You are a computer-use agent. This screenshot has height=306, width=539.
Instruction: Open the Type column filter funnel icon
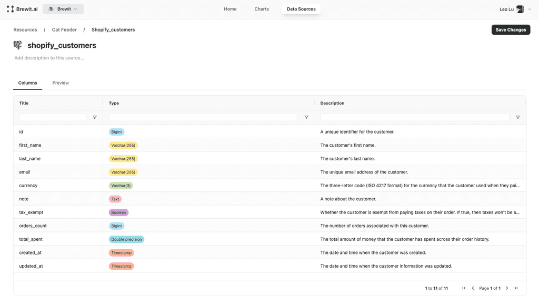(x=306, y=117)
